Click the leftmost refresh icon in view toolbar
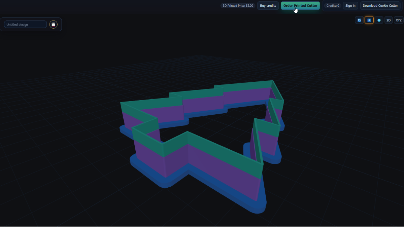This screenshot has height=227, width=404. coord(359,20)
